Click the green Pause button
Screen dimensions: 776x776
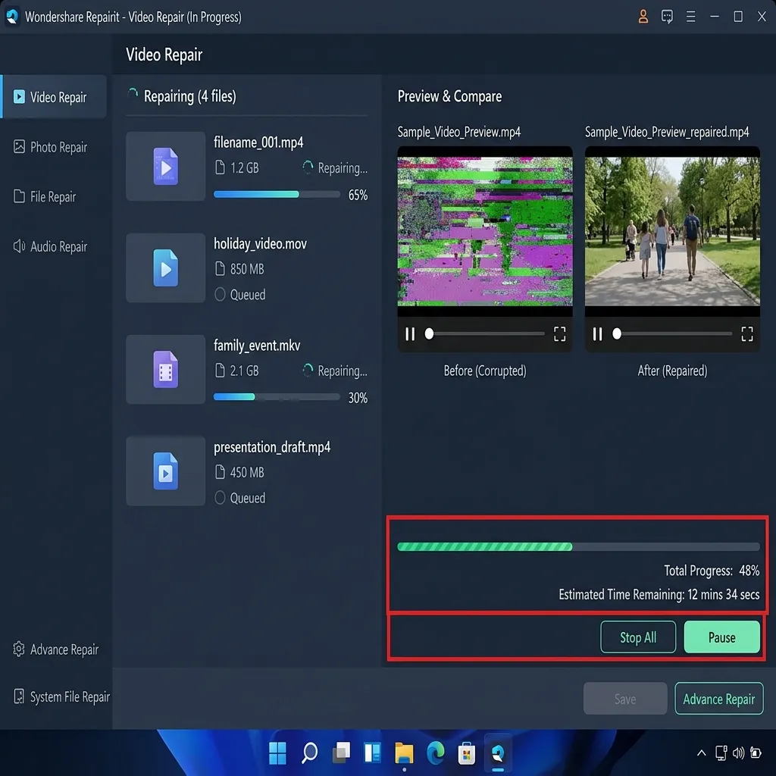(721, 637)
